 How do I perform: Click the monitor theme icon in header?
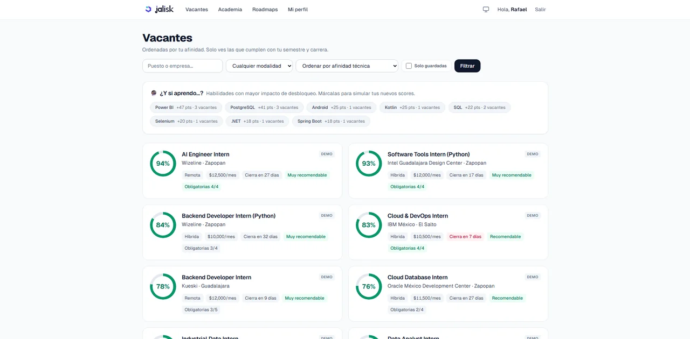[x=486, y=9]
